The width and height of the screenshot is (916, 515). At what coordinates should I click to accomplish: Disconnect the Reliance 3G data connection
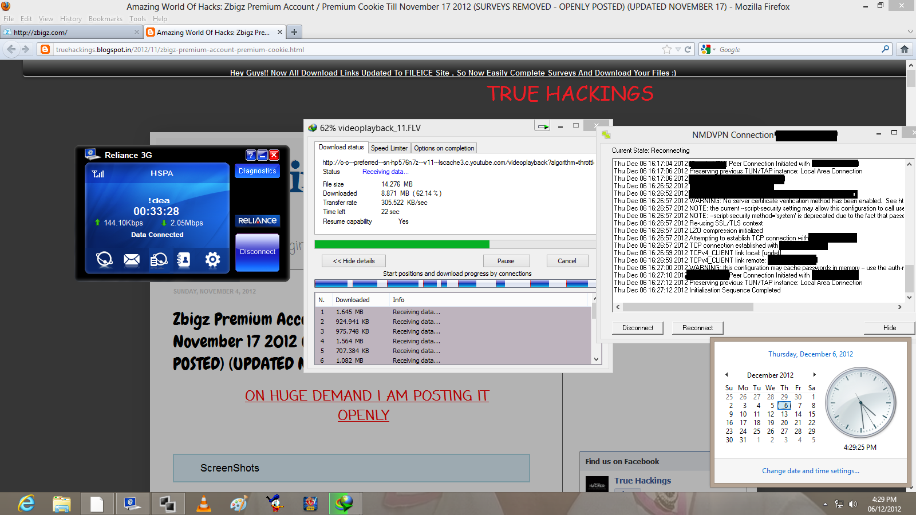[x=257, y=252]
